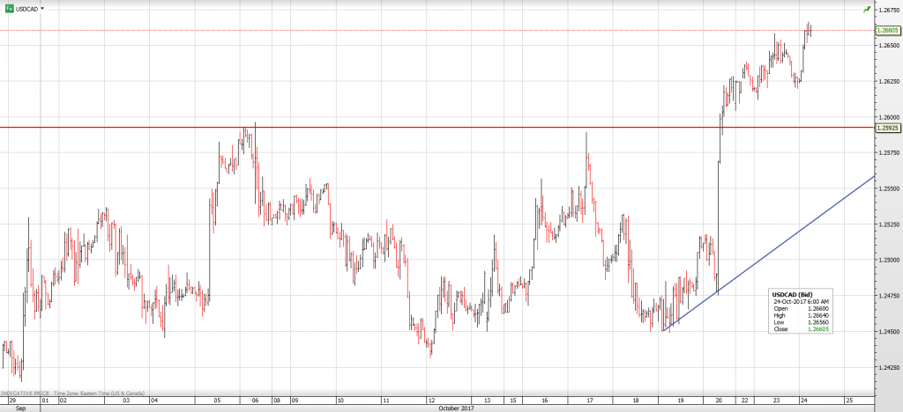The height and width of the screenshot is (412, 903).
Task: Click date 20 on the time axis
Action: pyautogui.click(x=720, y=400)
